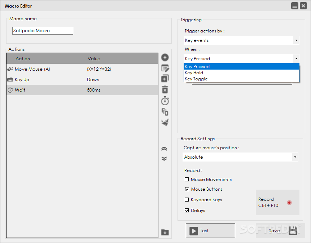This screenshot has height=243, width=311.
Task: Click the clear all actions broom icon
Action: [x=165, y=122]
